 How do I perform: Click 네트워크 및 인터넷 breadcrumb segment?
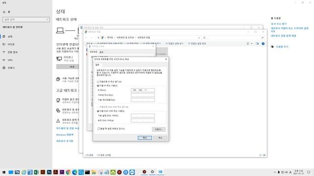tap(125, 38)
